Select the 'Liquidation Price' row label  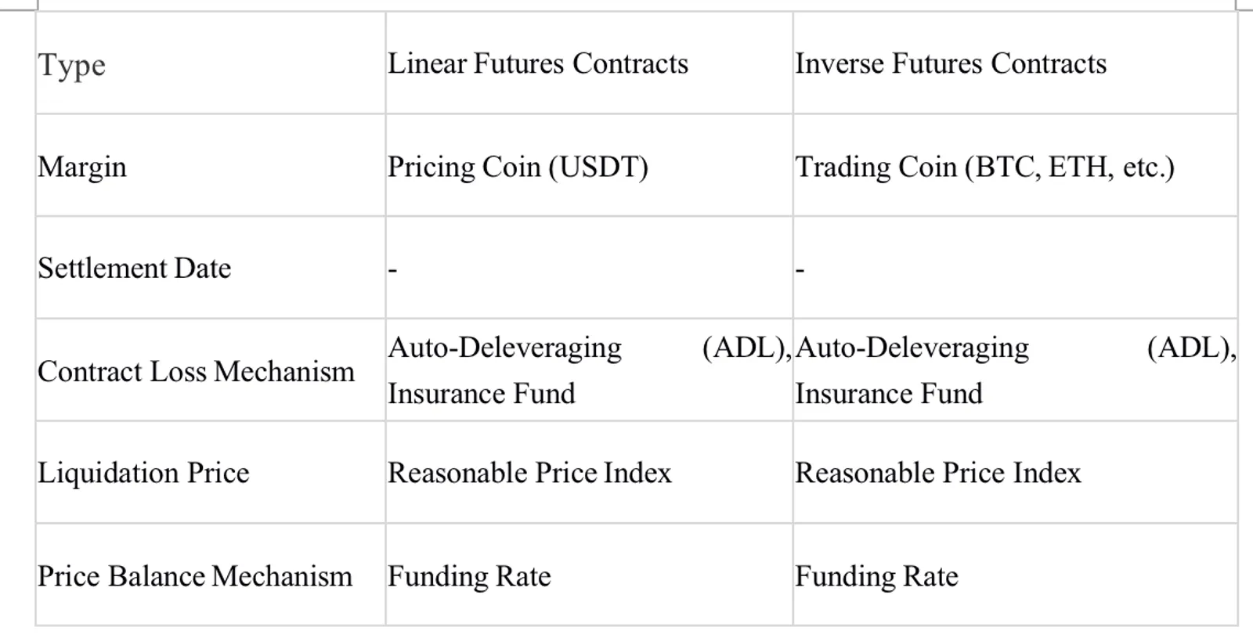tap(143, 473)
